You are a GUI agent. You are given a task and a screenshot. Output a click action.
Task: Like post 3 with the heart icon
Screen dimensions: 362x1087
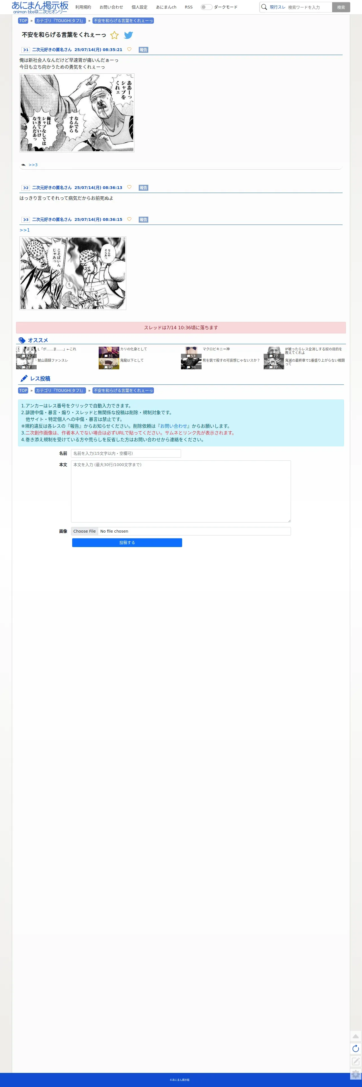point(129,219)
